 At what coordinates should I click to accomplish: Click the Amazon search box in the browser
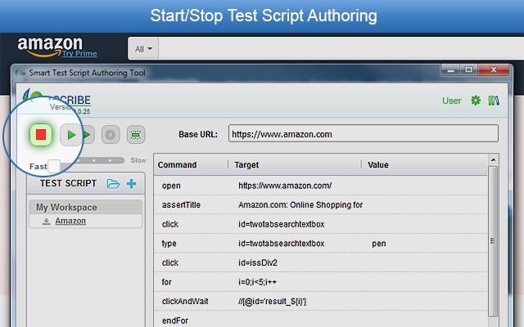click(x=341, y=49)
